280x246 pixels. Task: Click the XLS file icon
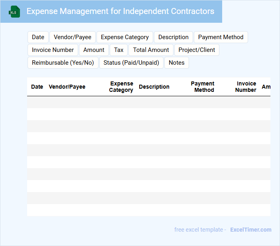point(14,12)
